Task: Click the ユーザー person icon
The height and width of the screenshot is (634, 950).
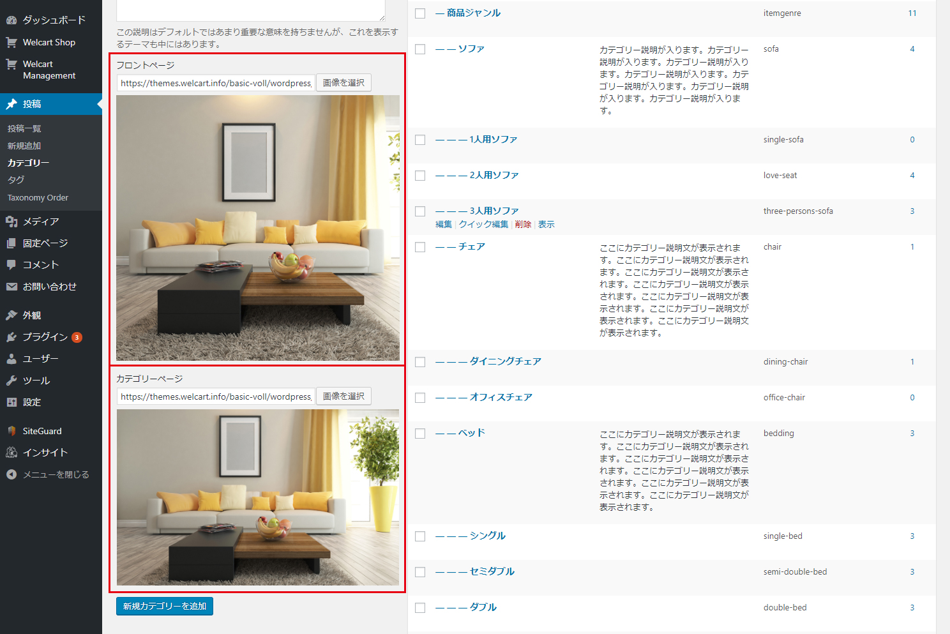Action: click(11, 359)
